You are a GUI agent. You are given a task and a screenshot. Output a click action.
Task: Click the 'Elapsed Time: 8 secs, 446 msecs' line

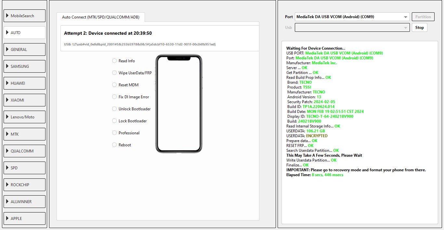pos(315,175)
